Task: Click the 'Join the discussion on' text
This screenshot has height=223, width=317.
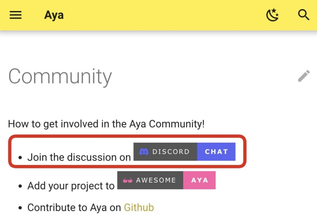Action: 79,157
